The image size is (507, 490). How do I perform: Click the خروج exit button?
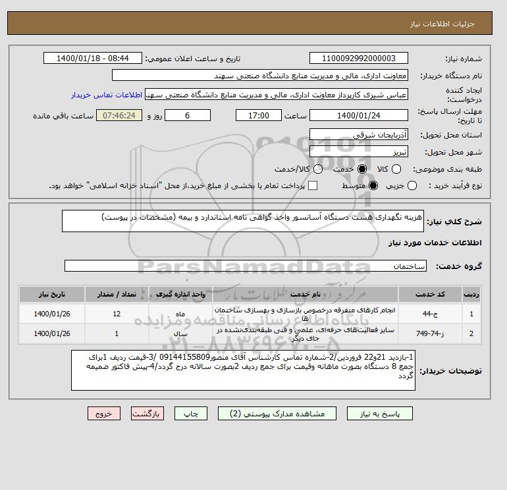tap(104, 414)
